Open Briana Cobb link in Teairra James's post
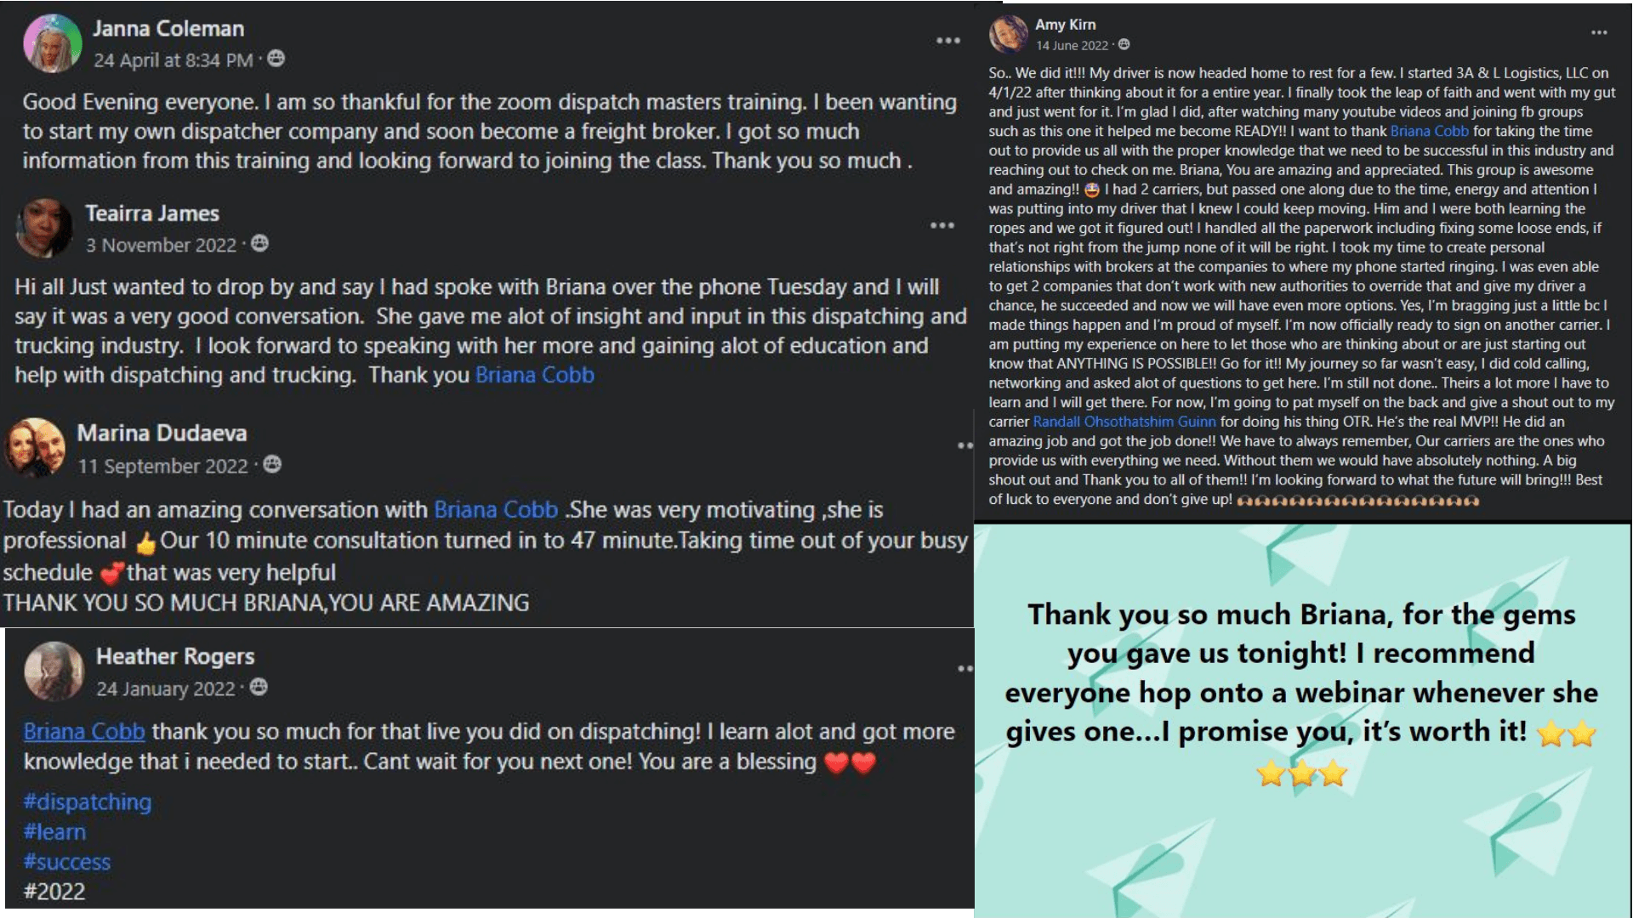 coord(534,375)
